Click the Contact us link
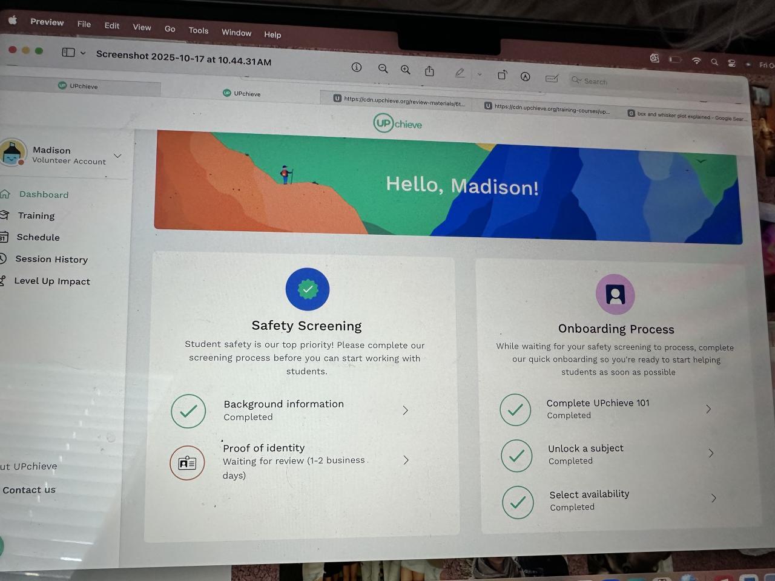This screenshot has width=775, height=581. pyautogui.click(x=28, y=490)
